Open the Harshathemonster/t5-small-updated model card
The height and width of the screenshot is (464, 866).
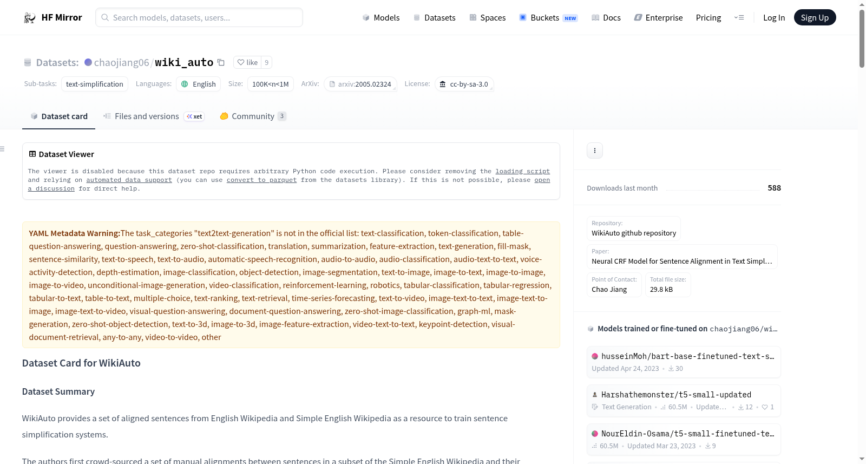(684, 401)
